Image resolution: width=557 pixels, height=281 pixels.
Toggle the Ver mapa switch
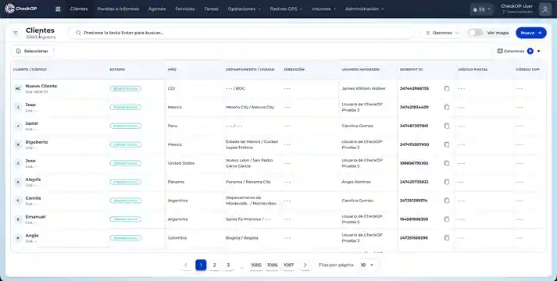(x=476, y=33)
